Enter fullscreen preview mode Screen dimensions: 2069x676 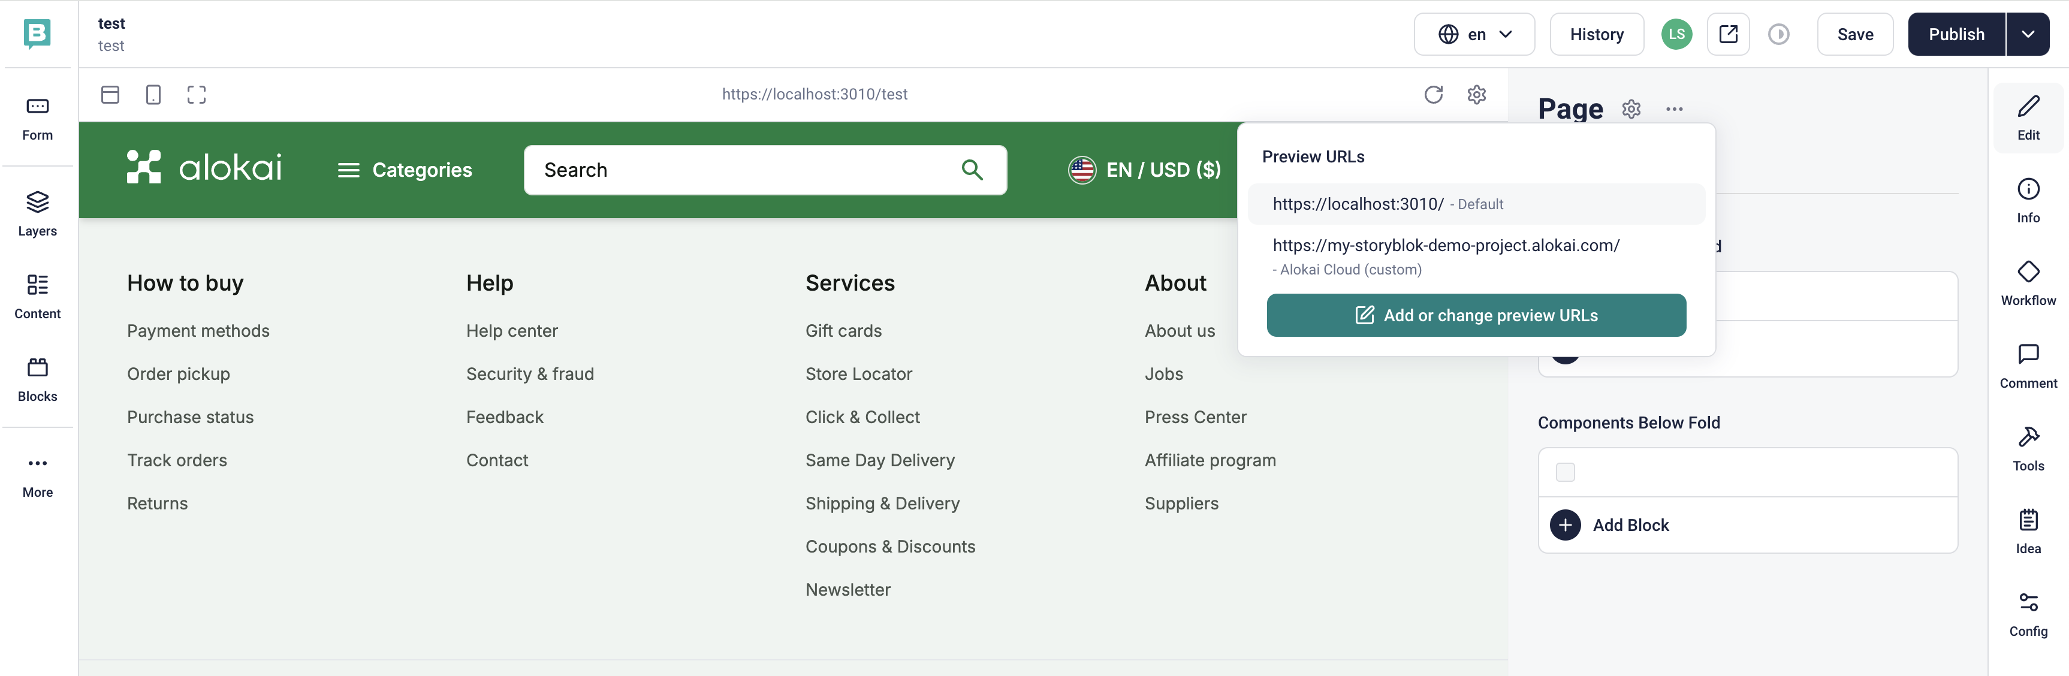196,95
